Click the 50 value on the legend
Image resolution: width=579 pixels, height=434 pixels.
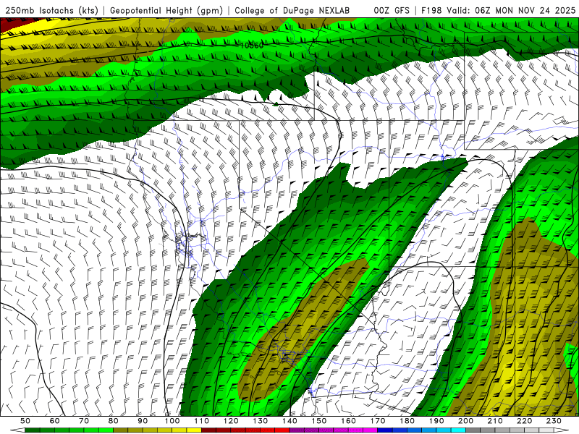pos(25,421)
